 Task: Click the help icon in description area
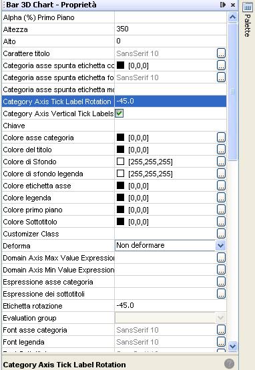[229, 363]
